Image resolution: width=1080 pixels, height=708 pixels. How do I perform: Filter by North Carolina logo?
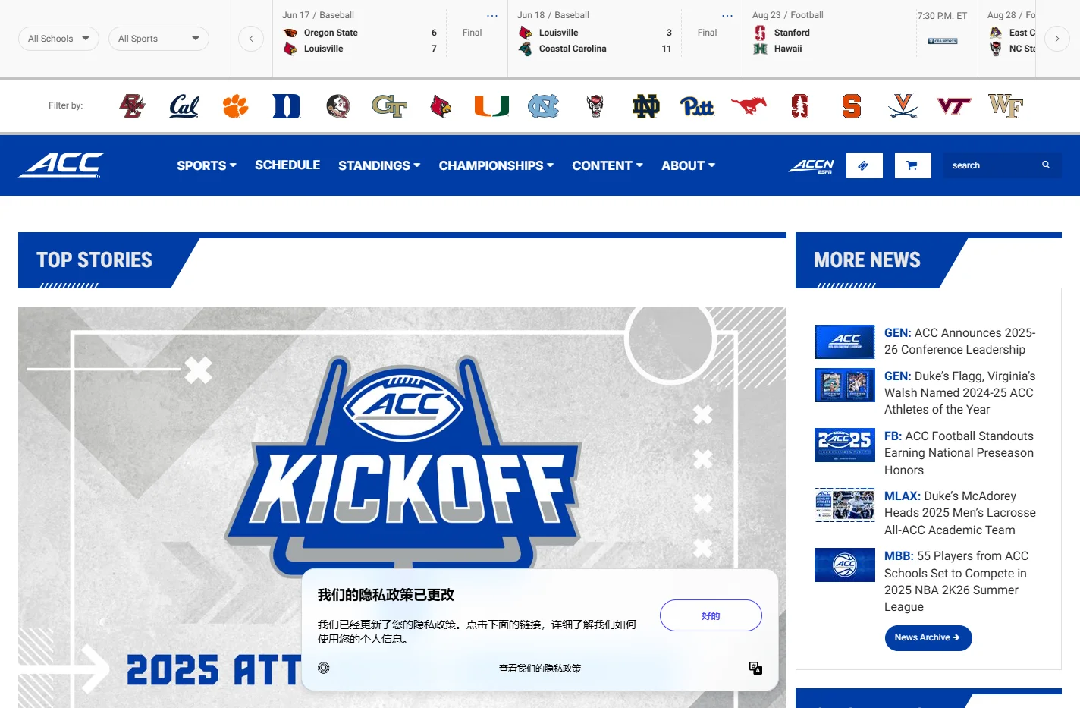tap(543, 106)
